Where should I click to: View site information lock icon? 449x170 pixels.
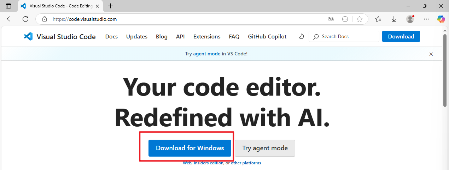[44, 19]
